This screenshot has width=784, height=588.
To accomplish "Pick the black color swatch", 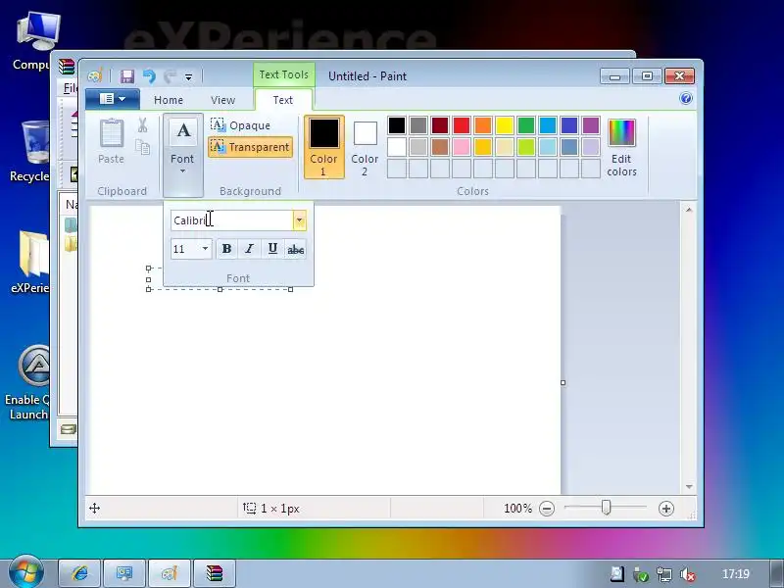I will [397, 125].
